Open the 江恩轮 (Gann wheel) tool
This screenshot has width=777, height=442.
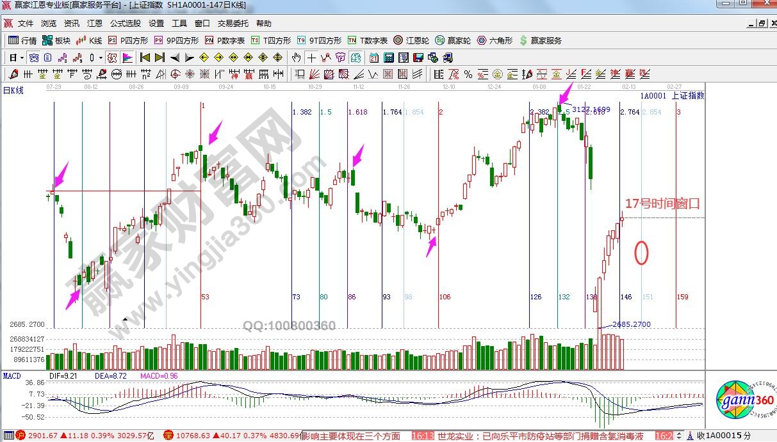(411, 40)
